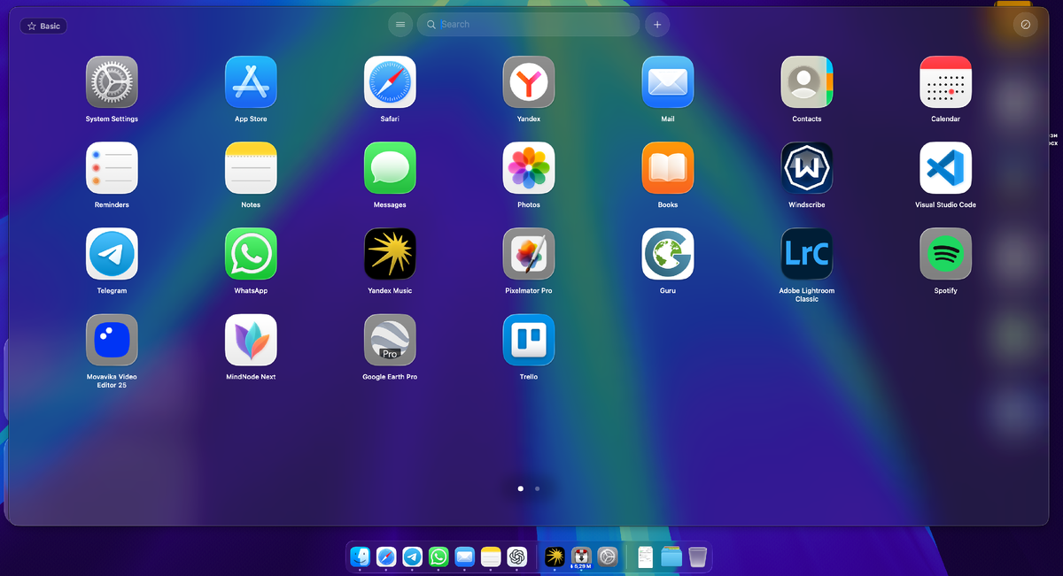Open the list menu button beside Search

[x=400, y=25]
